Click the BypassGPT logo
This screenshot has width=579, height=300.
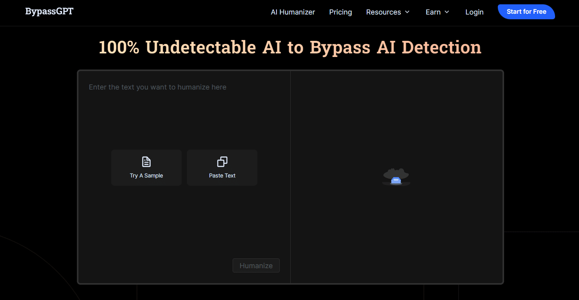coord(49,11)
